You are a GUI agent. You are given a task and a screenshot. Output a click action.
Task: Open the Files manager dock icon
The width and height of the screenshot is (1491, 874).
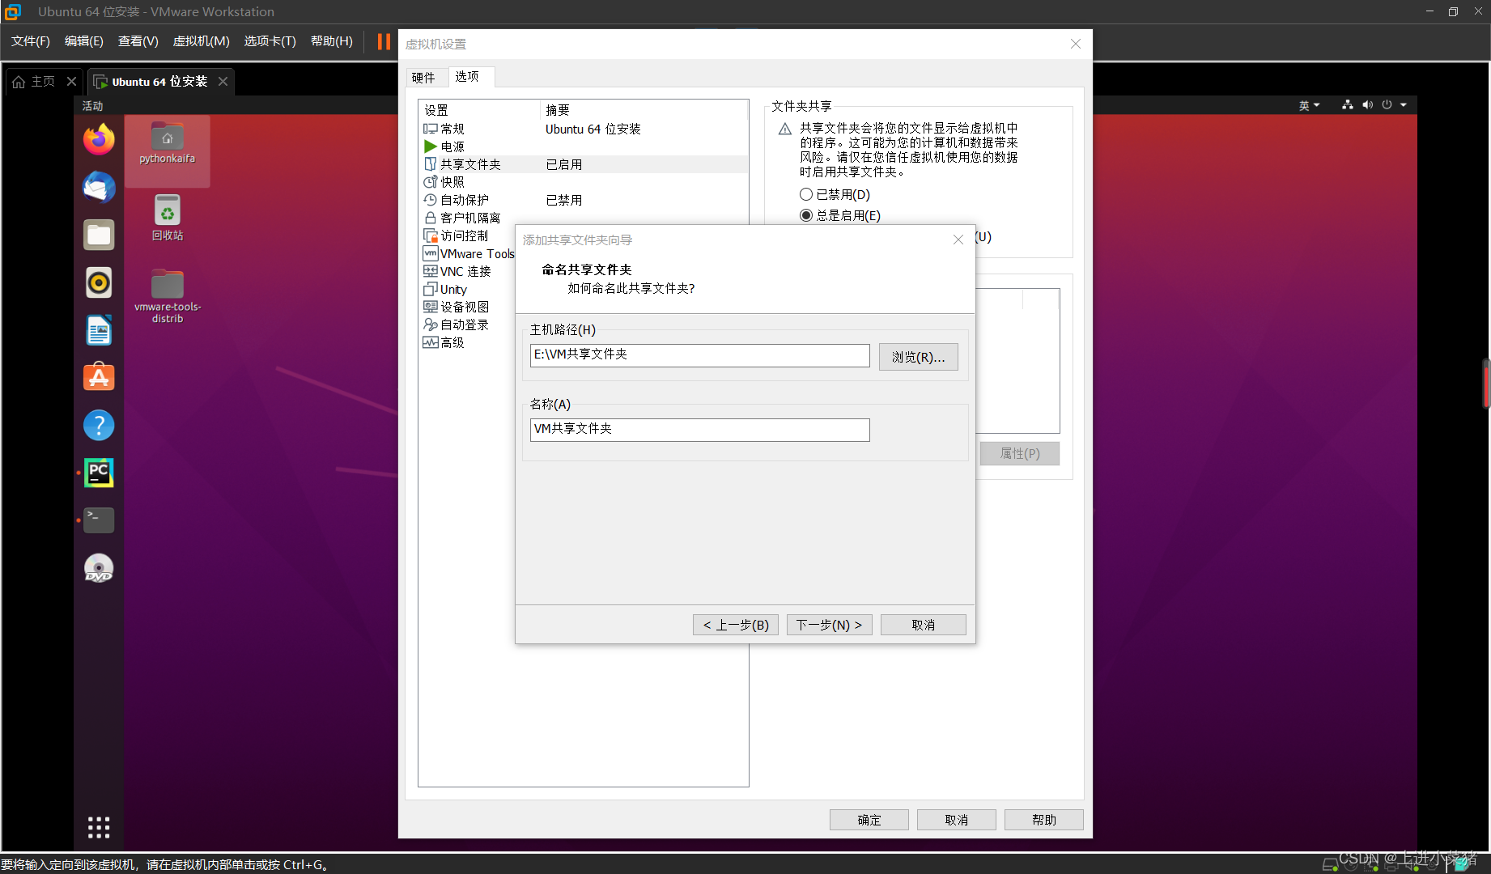(99, 235)
